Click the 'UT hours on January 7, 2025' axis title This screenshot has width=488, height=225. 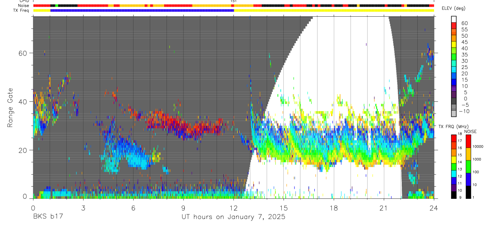pyautogui.click(x=233, y=217)
